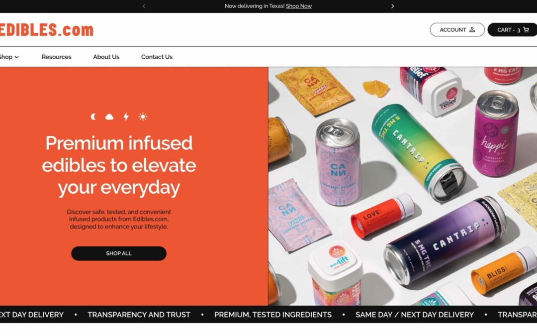This screenshot has width=537, height=336.
Task: Click TRANSPARENCY AND TRUST ticker text
Action: (139, 315)
